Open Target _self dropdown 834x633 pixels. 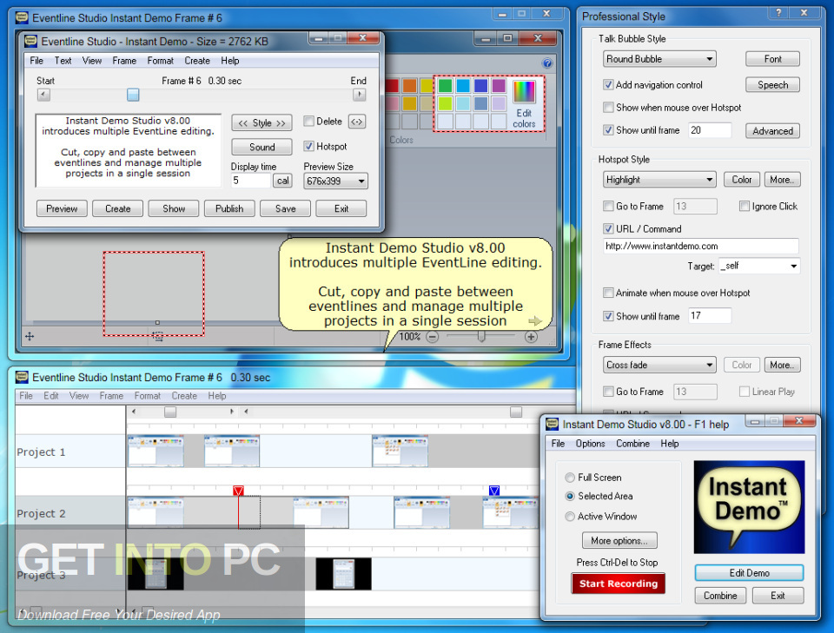[759, 266]
